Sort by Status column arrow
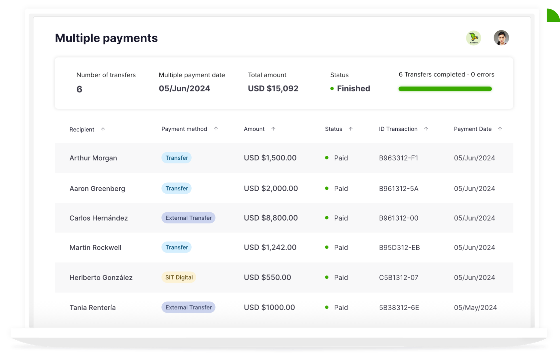Image resolution: width=560 pixels, height=355 pixels. [x=351, y=129]
